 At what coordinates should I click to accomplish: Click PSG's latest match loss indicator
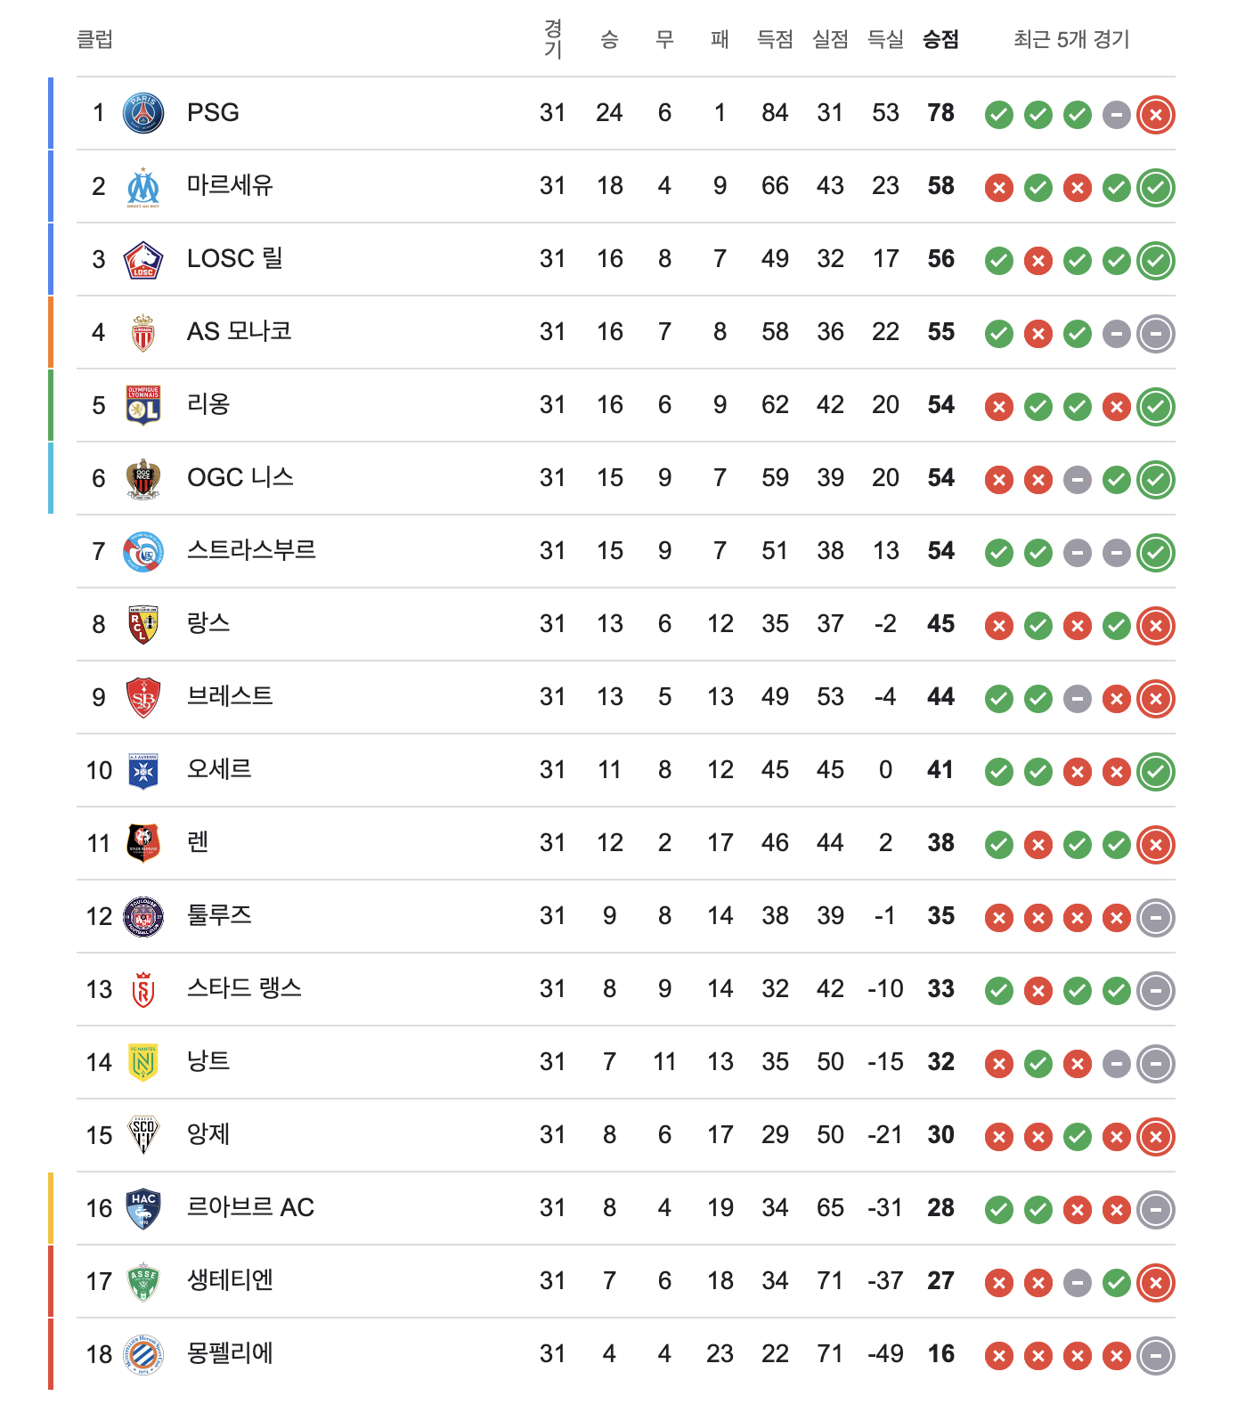(1156, 114)
